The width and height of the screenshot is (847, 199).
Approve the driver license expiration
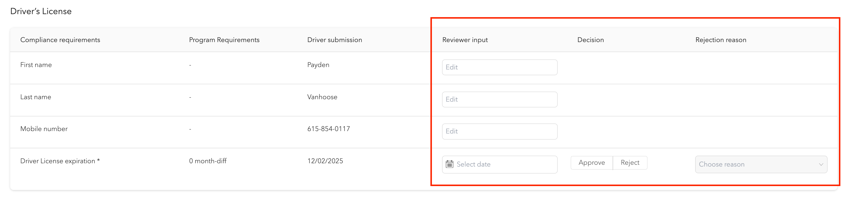(x=591, y=163)
